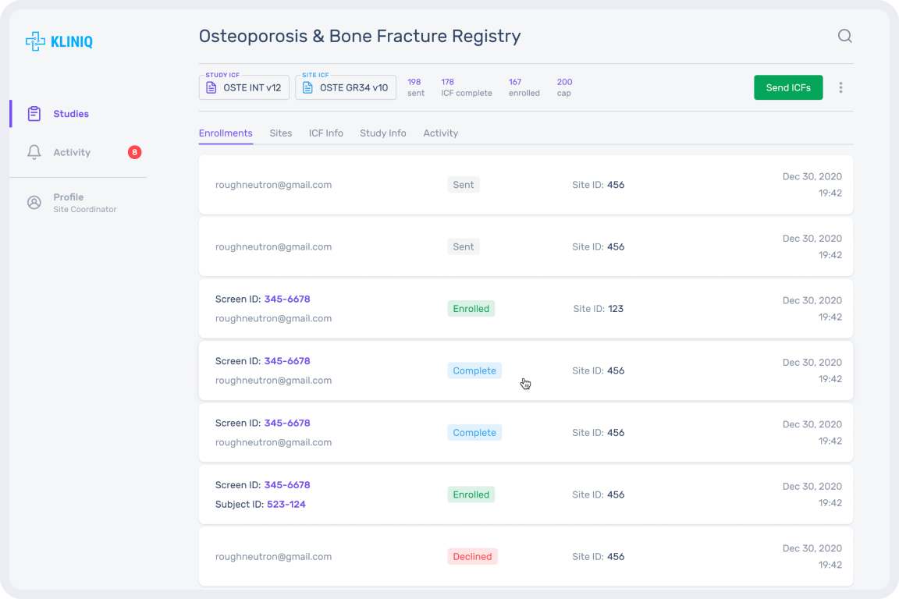Click the Activity bell icon
This screenshot has height=599, width=899.
[x=34, y=153]
